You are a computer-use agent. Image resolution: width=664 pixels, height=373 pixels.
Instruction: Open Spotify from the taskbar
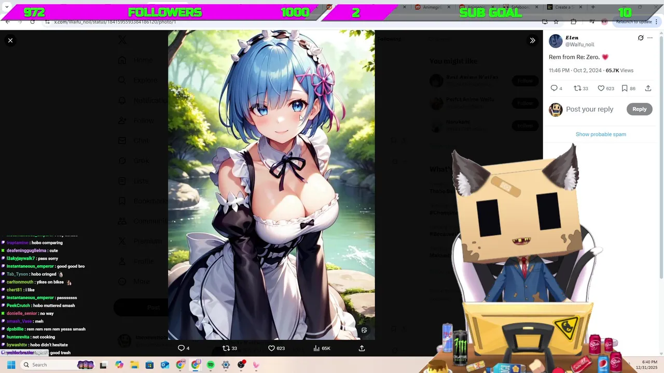click(x=211, y=365)
